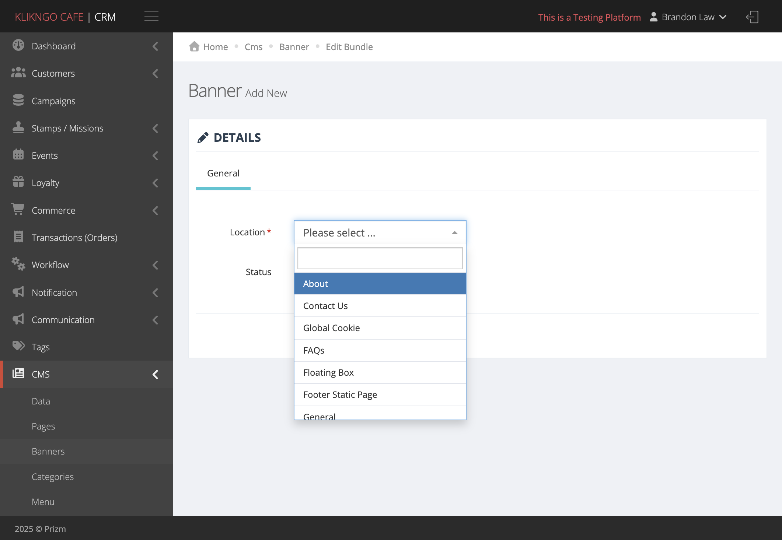
Task: Open the Brandon Law user dropdown
Action: 688,17
